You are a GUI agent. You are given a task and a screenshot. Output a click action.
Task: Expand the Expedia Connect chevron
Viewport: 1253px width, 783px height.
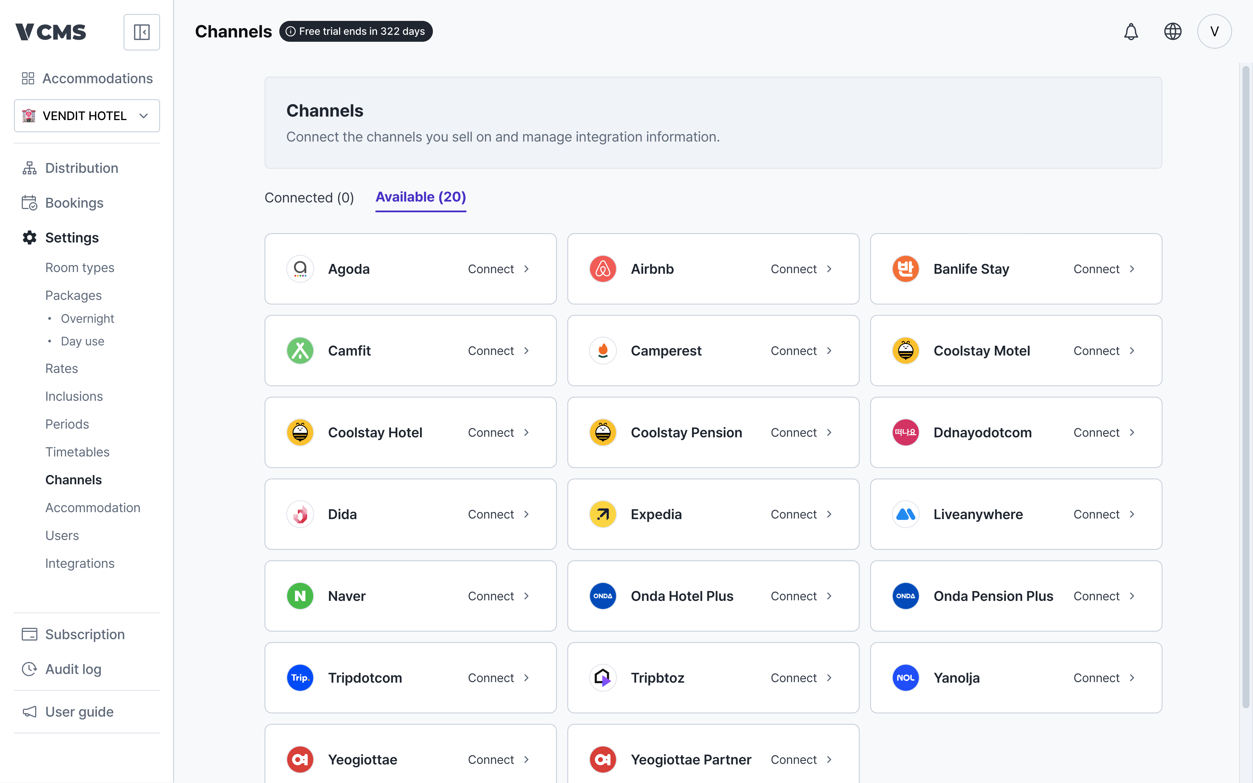pos(830,514)
